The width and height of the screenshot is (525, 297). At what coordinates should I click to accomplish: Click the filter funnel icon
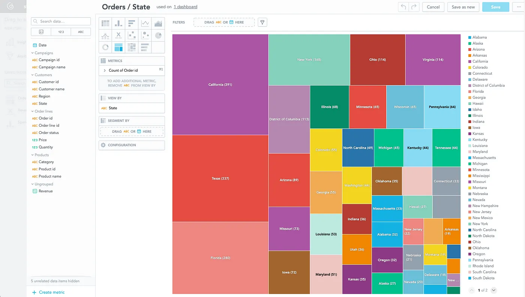(262, 22)
